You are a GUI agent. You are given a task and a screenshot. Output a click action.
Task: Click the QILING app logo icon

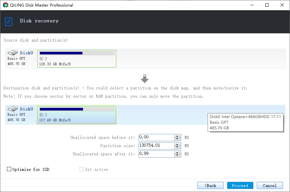pyautogui.click(x=6, y=5)
